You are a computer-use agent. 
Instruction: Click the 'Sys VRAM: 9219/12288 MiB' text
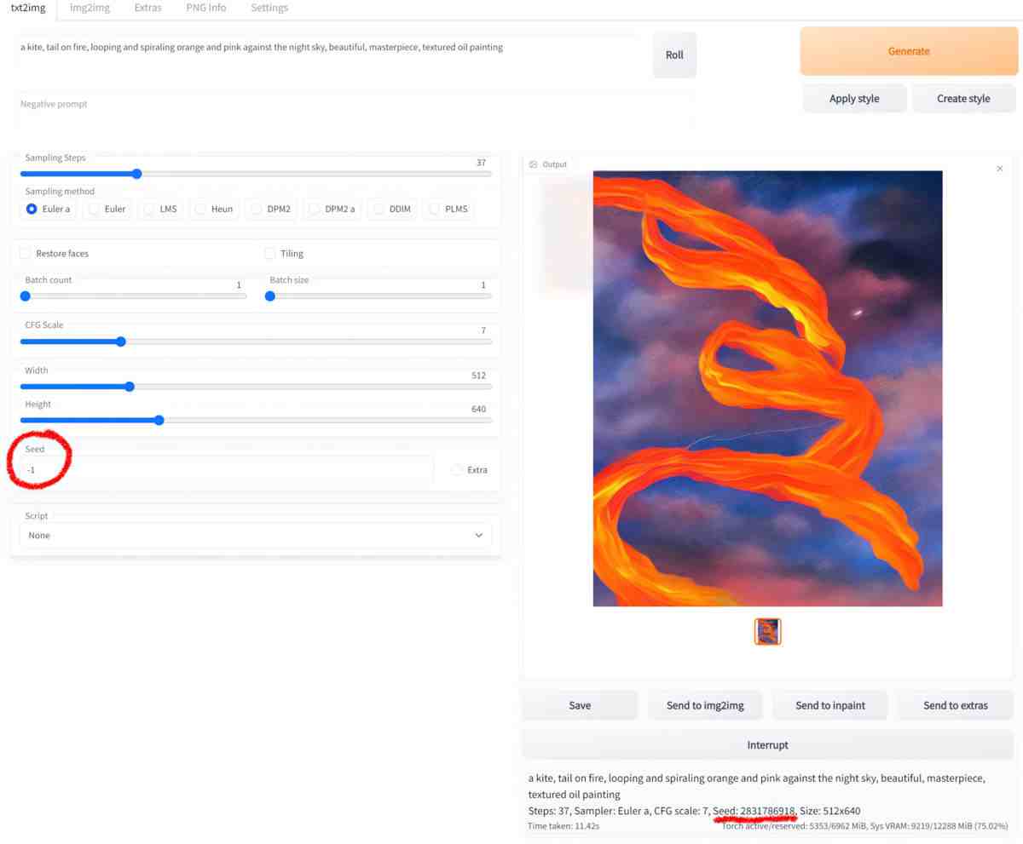point(921,826)
